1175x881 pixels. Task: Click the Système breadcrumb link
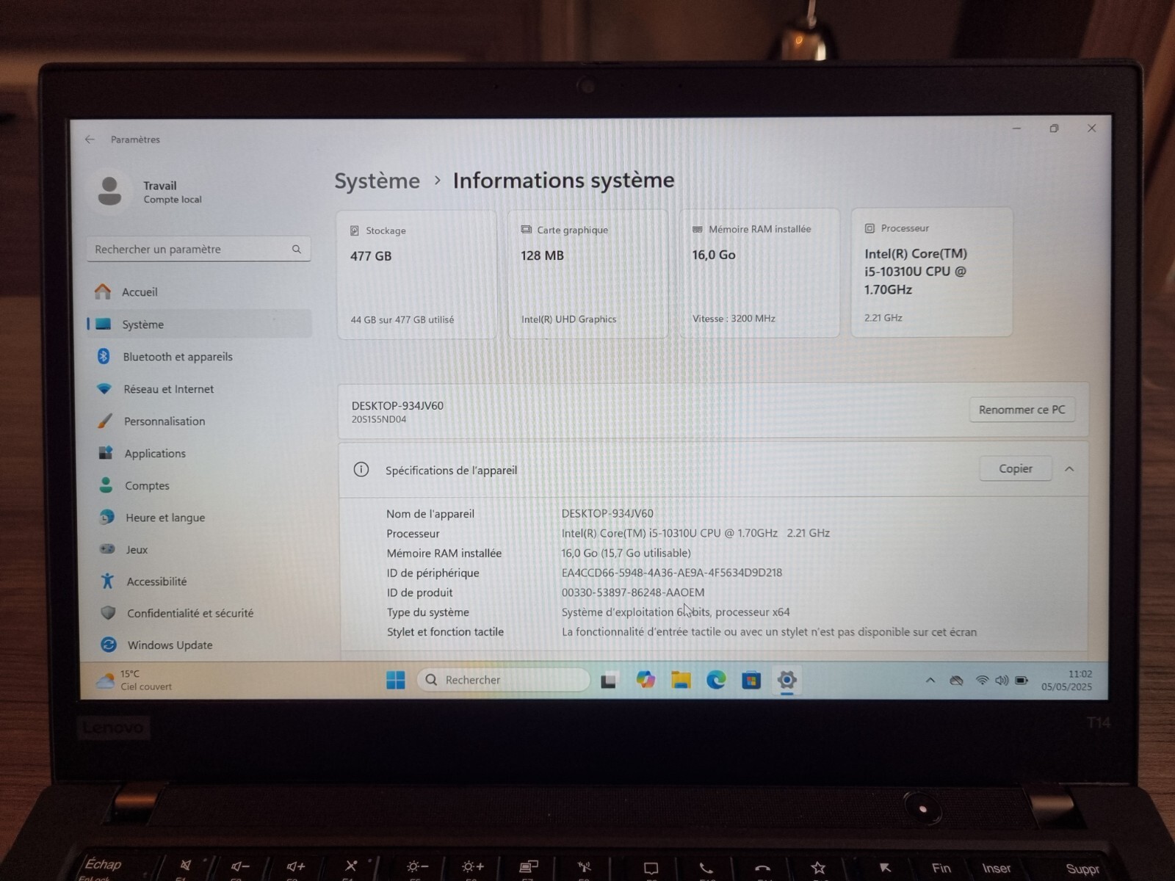pos(377,181)
